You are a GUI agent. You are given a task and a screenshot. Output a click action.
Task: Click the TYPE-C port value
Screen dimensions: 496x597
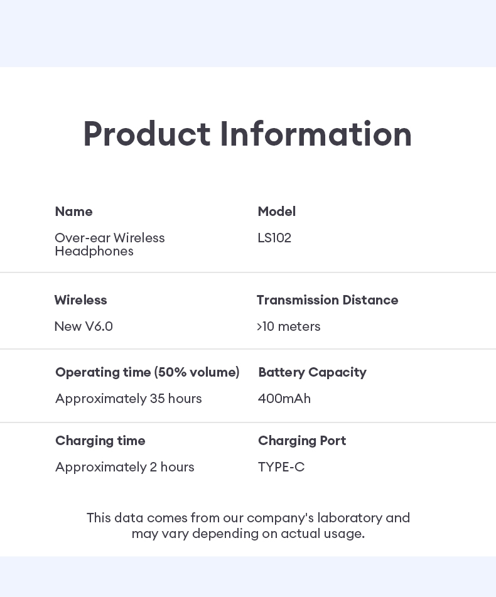(281, 467)
